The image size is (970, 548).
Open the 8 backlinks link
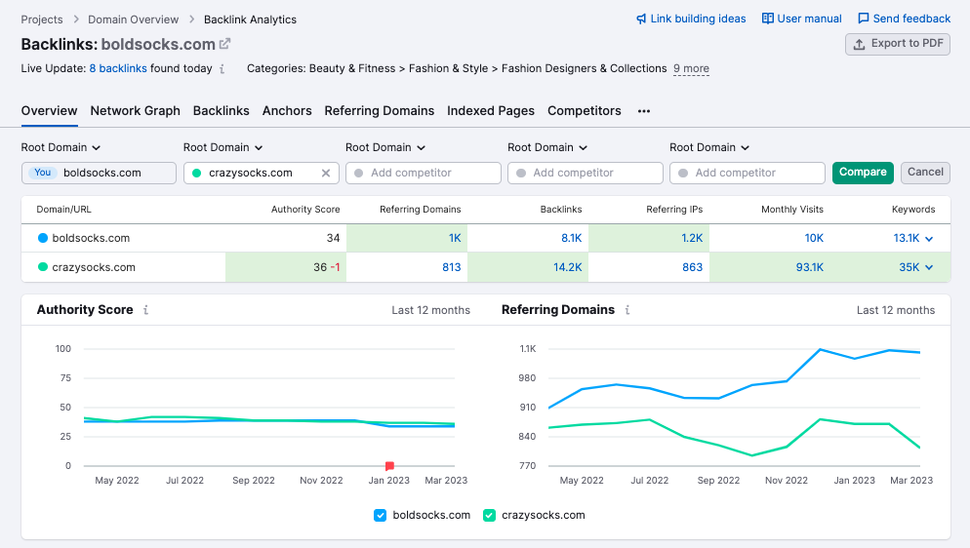click(118, 68)
